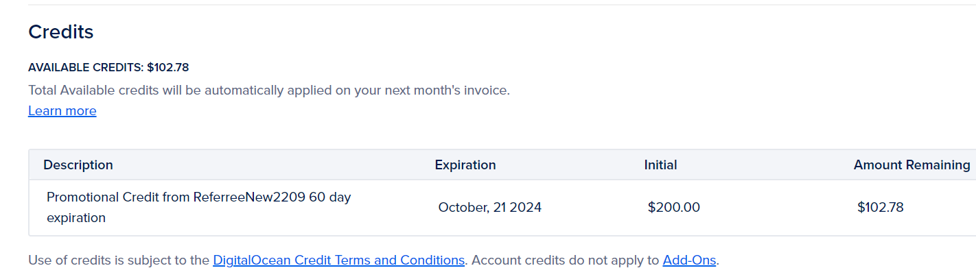Click the October, 21 2024 expiration date

[489, 208]
